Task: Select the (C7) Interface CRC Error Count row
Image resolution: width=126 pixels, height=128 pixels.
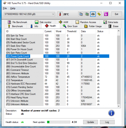Action: [58, 94]
